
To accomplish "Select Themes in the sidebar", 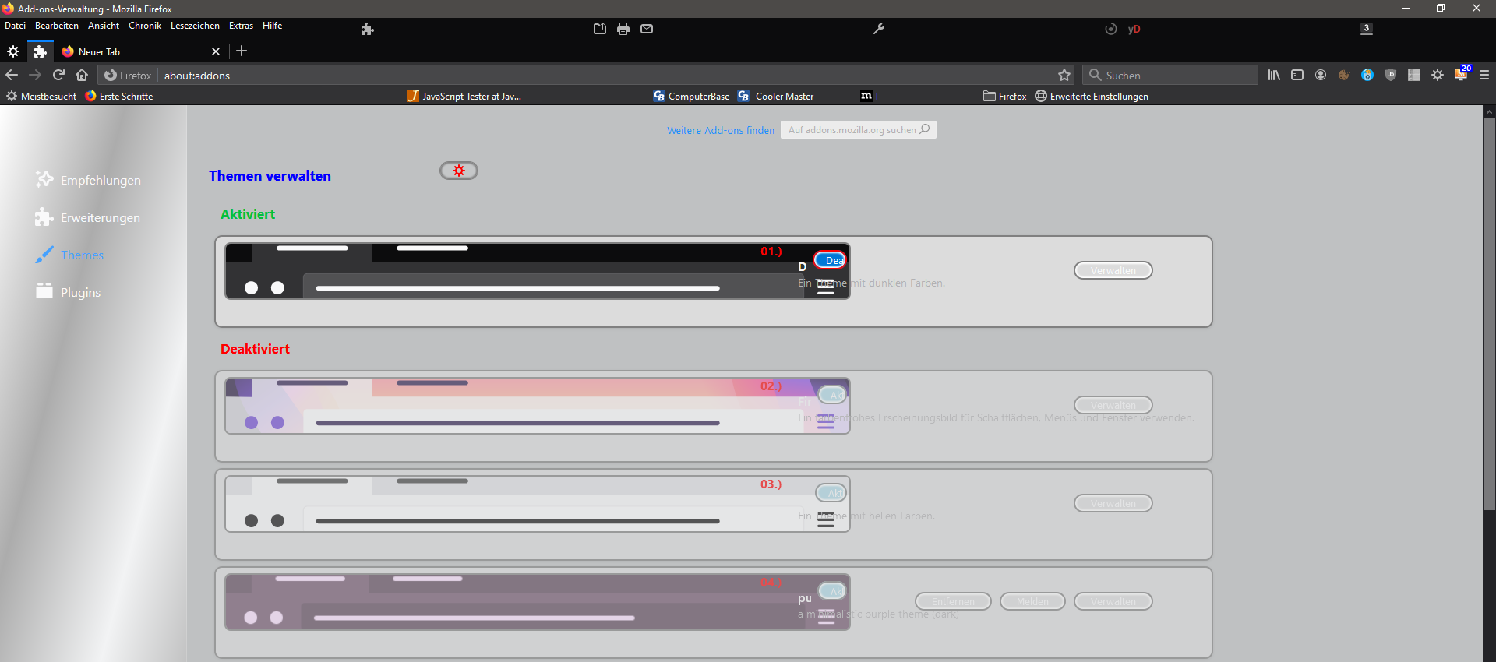I will (x=69, y=255).
